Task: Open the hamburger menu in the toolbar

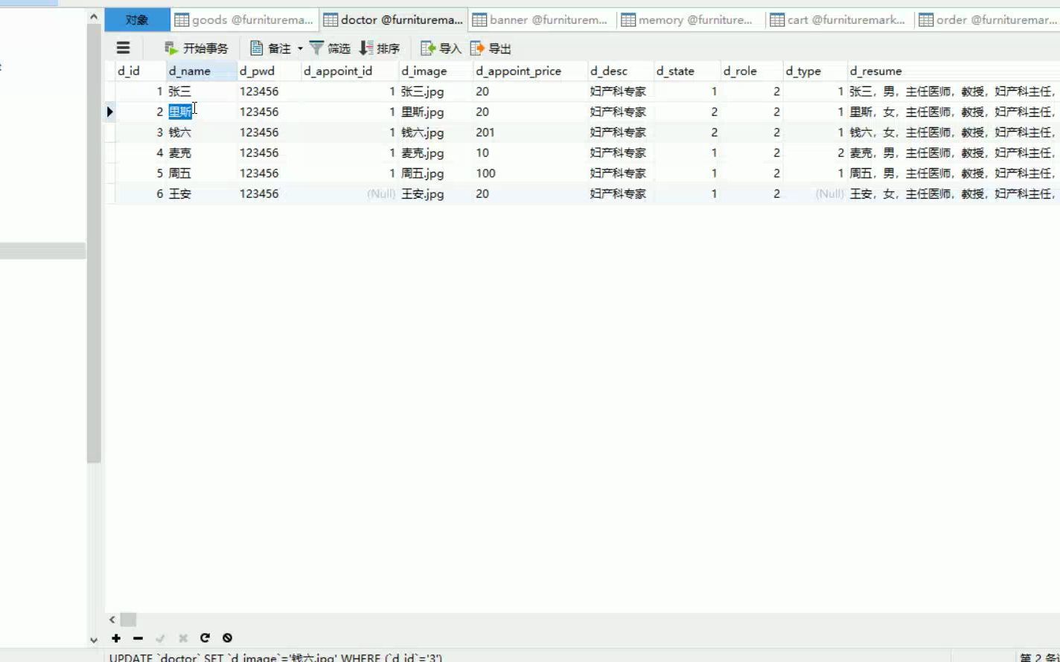Action: point(124,48)
